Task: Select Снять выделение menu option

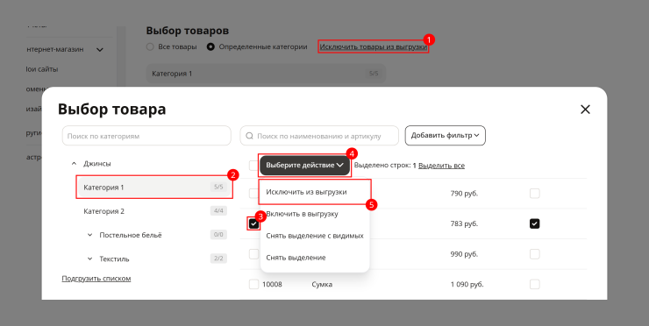Action: coord(296,258)
